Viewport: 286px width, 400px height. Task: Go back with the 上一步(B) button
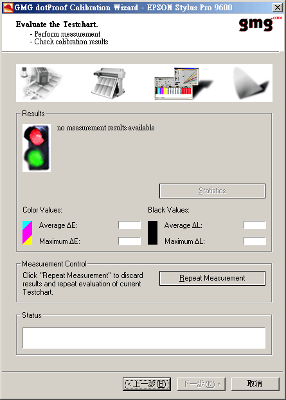click(147, 384)
